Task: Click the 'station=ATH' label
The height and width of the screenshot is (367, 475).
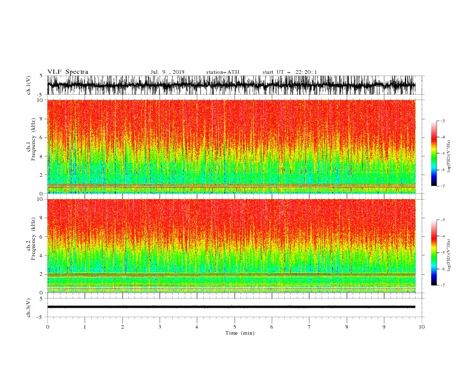Action: [x=223, y=72]
